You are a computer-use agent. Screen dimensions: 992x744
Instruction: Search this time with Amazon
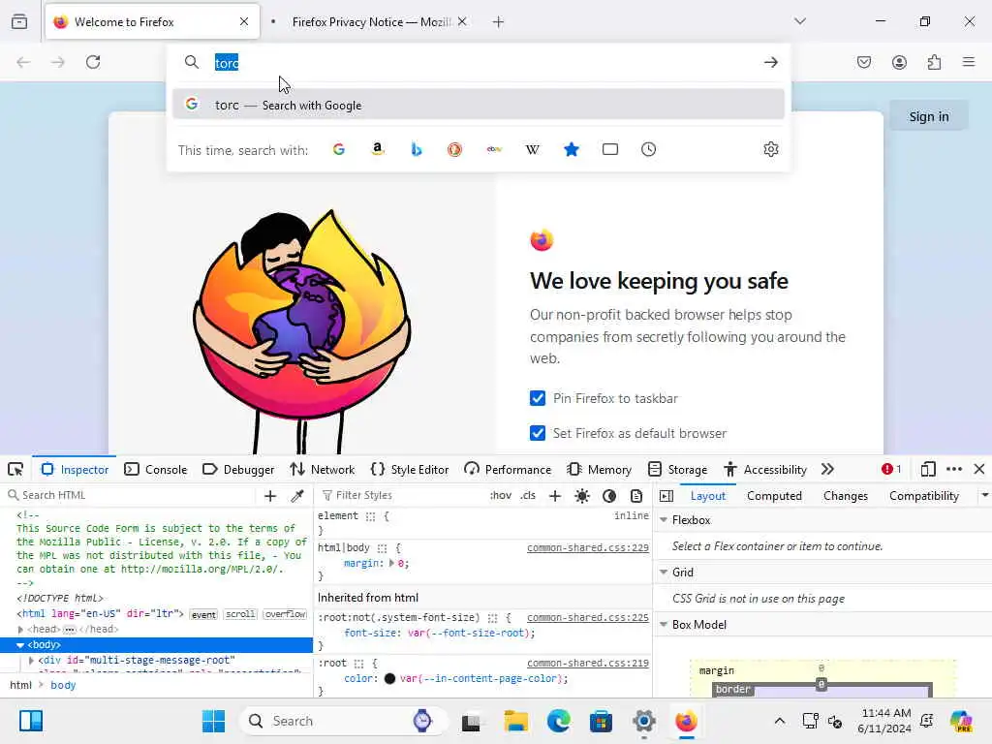coord(378,149)
